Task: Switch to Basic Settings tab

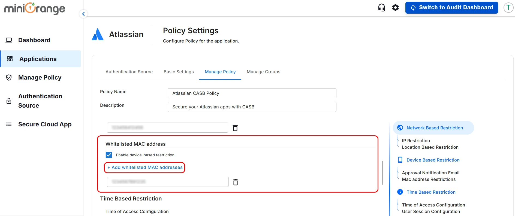Action: (x=179, y=72)
